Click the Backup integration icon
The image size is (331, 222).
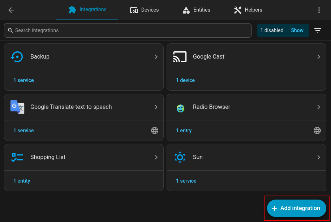tap(17, 57)
